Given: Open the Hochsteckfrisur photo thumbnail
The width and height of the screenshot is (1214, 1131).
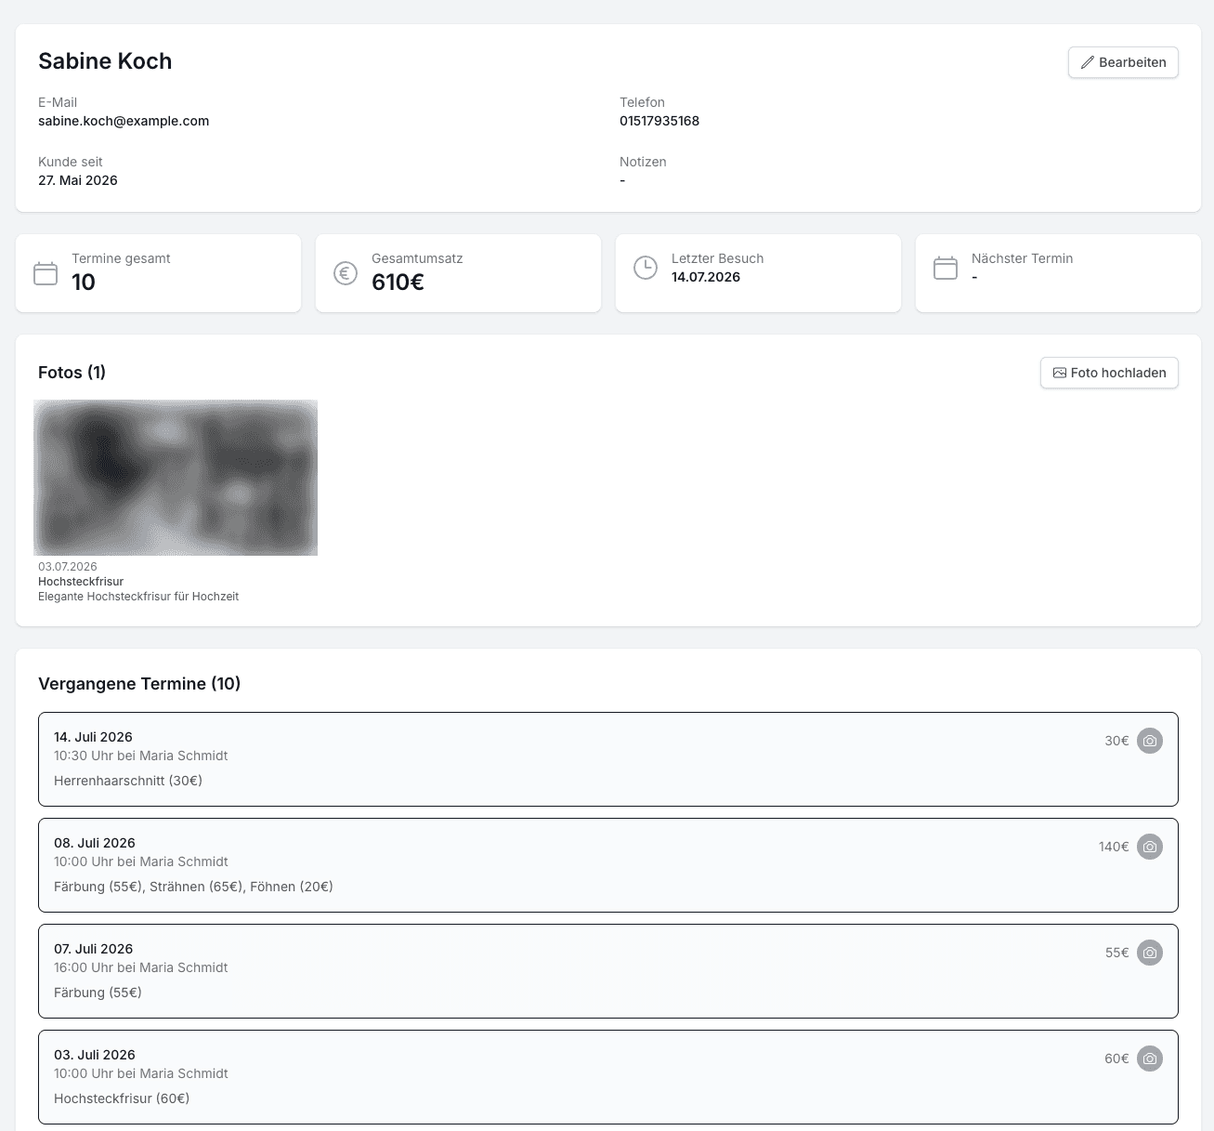Looking at the screenshot, I should click(176, 478).
